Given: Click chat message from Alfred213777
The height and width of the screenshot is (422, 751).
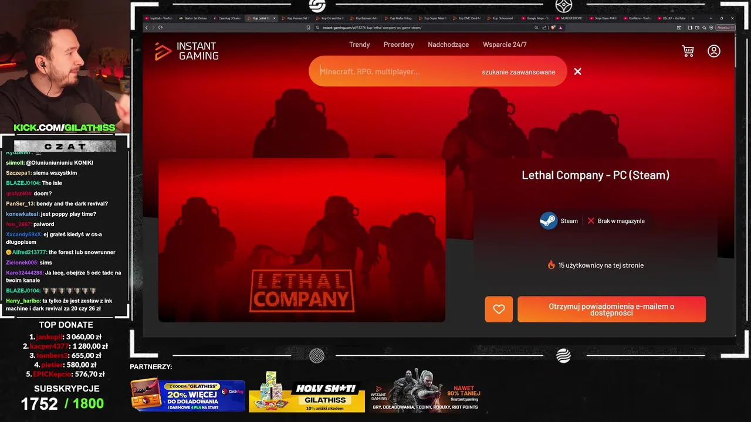Looking at the screenshot, I should pos(61,252).
